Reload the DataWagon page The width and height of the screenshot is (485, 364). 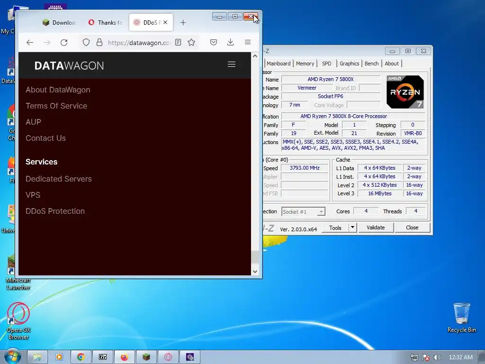[x=64, y=42]
